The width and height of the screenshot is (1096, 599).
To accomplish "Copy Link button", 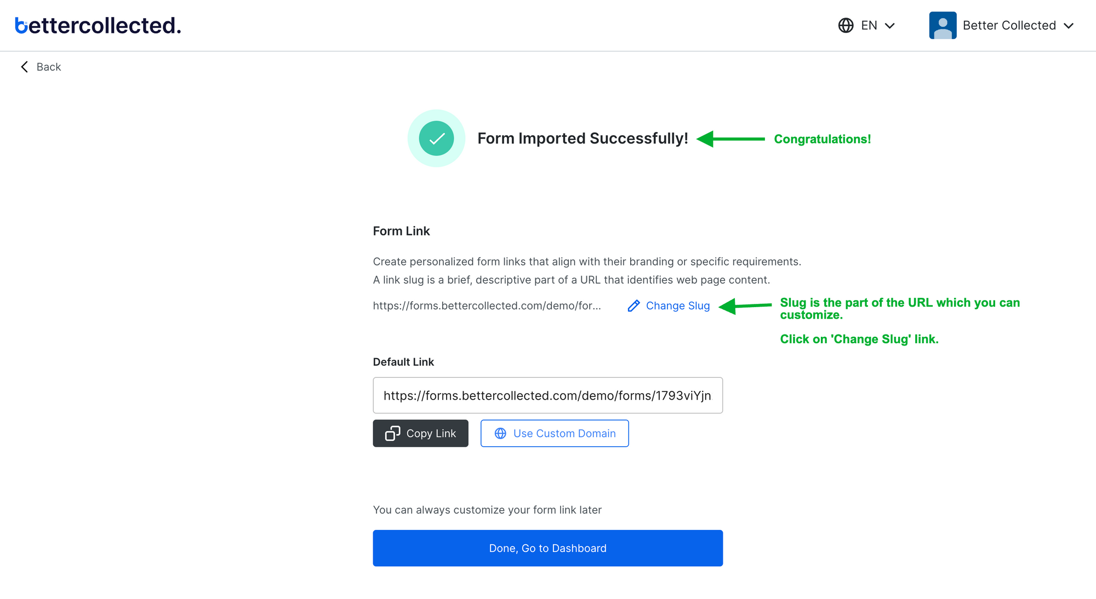I will 420,433.
